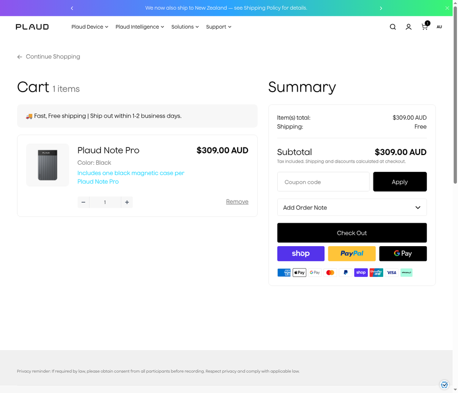Remove the Plaud Note Pro from cart
The width and height of the screenshot is (458, 393).
[237, 201]
